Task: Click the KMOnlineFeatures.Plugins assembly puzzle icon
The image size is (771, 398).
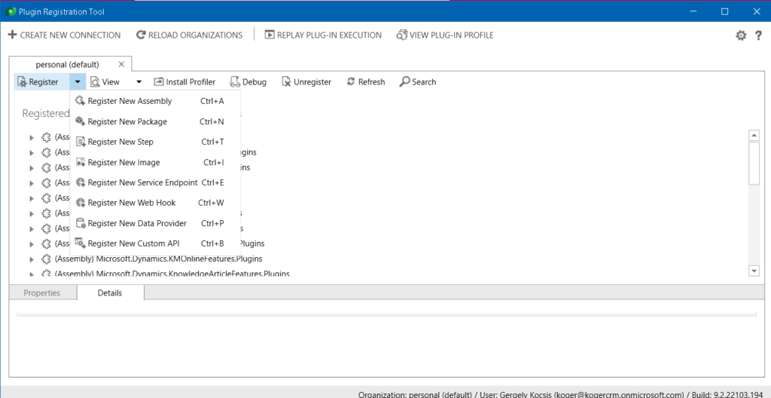Action: tap(46, 259)
